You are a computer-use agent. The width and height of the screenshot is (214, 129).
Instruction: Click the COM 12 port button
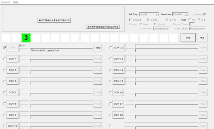119,47
